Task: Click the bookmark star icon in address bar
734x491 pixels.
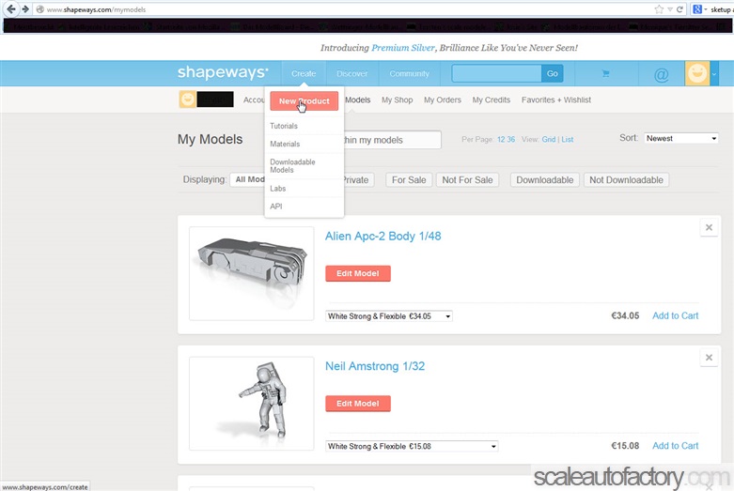Action: pyautogui.click(x=659, y=8)
